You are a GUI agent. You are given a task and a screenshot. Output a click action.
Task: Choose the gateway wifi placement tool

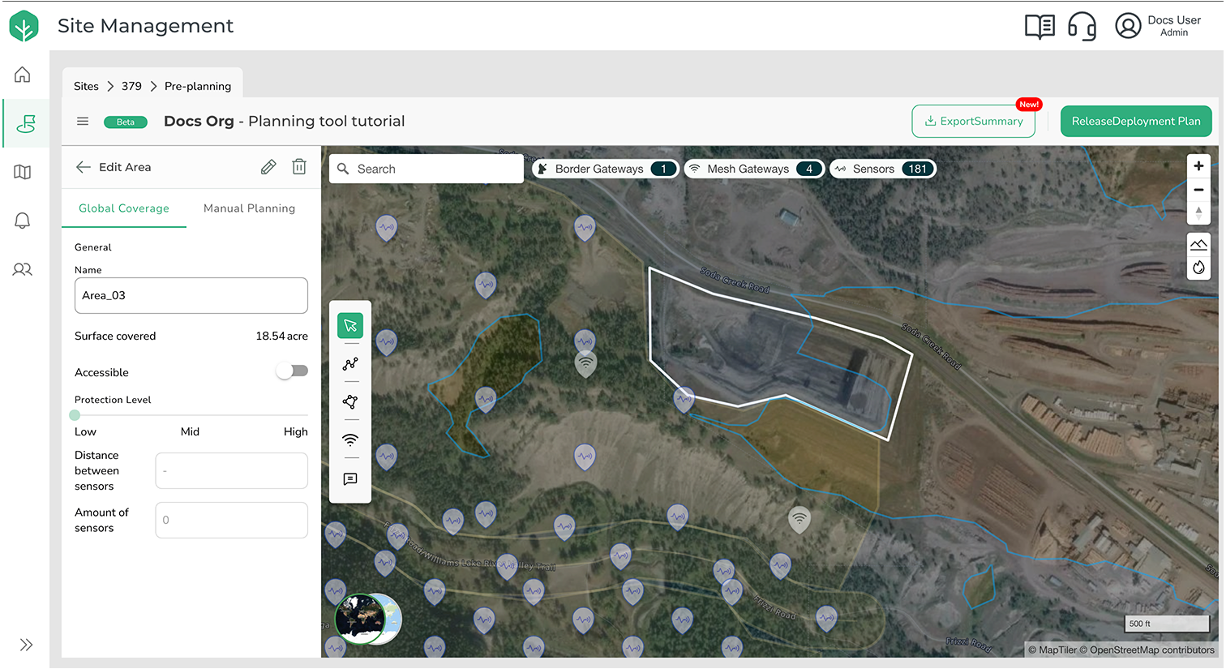(x=350, y=440)
